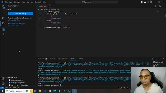Open the Go menu

click(x=28, y=2)
